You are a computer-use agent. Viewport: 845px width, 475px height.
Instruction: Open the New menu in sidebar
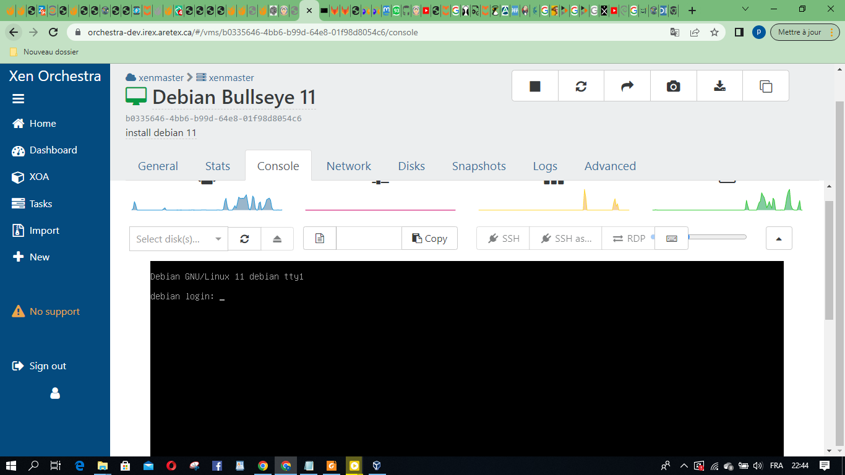(x=31, y=257)
